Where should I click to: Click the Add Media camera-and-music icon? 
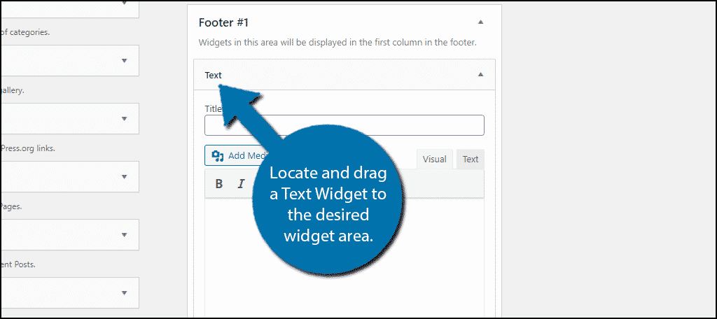[217, 156]
